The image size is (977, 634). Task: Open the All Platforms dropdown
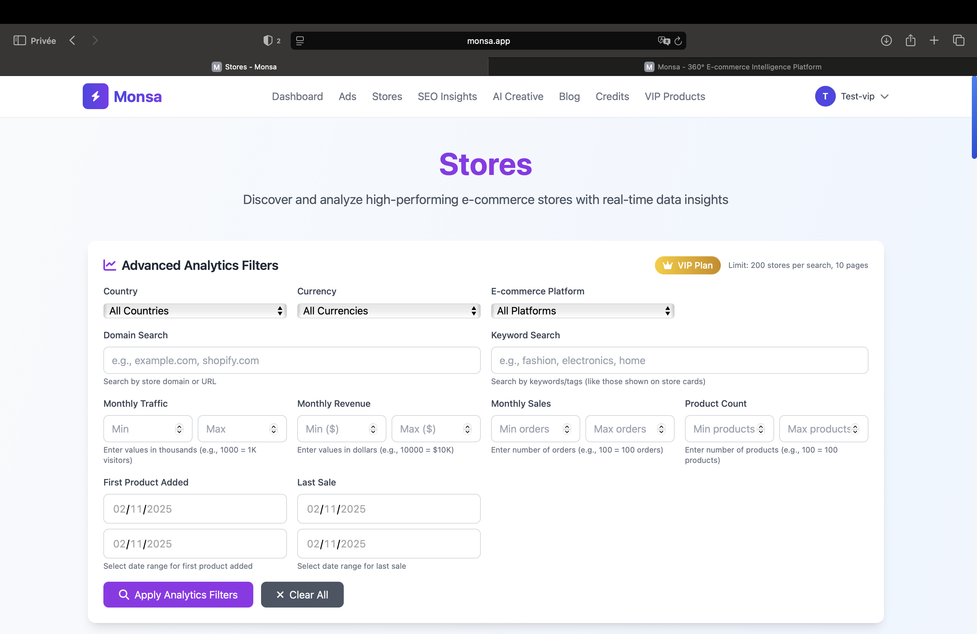point(583,311)
